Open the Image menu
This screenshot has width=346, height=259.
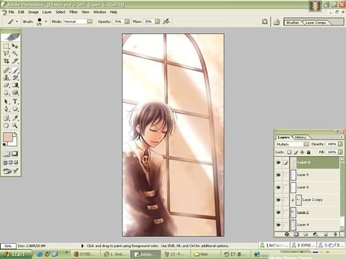click(33, 12)
